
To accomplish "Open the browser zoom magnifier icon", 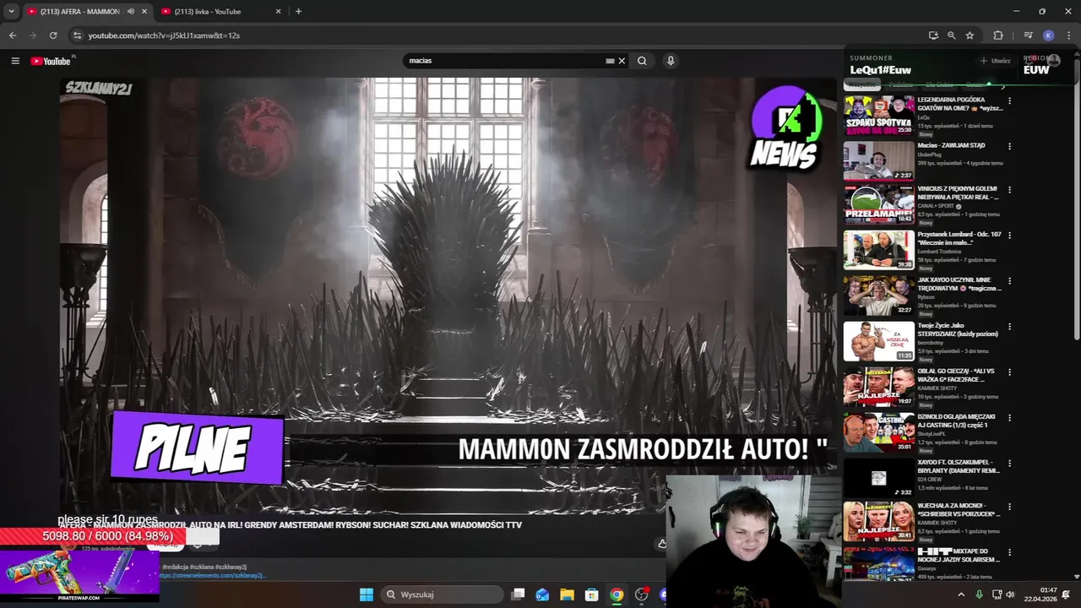I will pyautogui.click(x=951, y=35).
